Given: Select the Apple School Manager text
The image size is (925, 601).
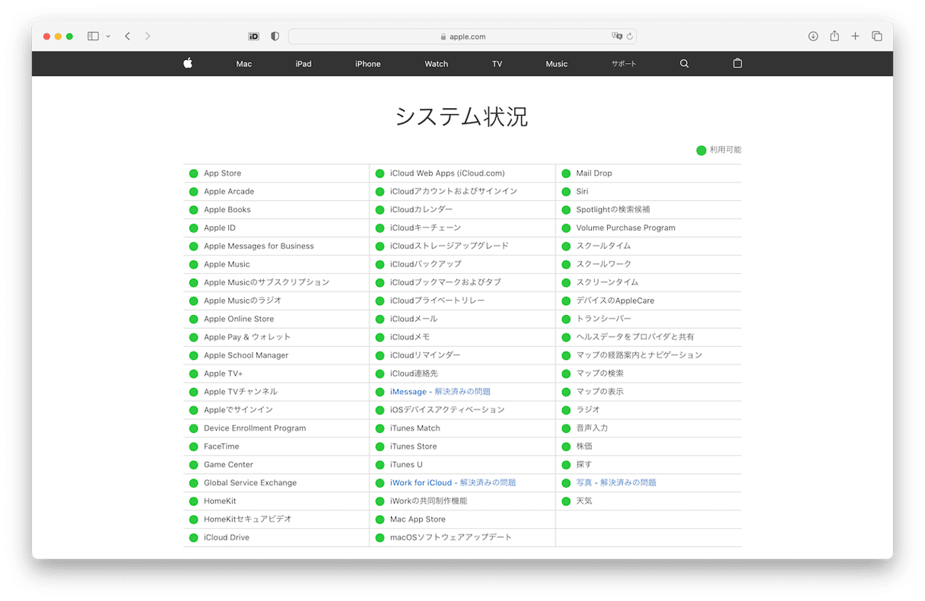Looking at the screenshot, I should point(246,355).
